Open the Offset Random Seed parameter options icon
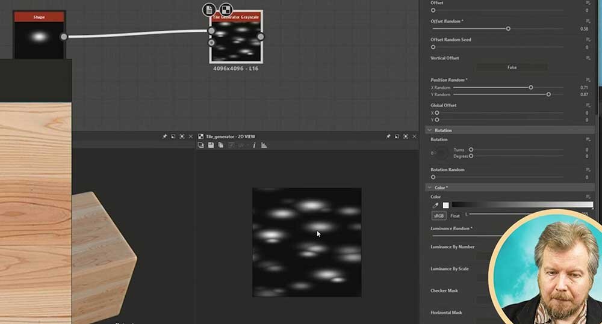This screenshot has width=602, height=324. (588, 40)
